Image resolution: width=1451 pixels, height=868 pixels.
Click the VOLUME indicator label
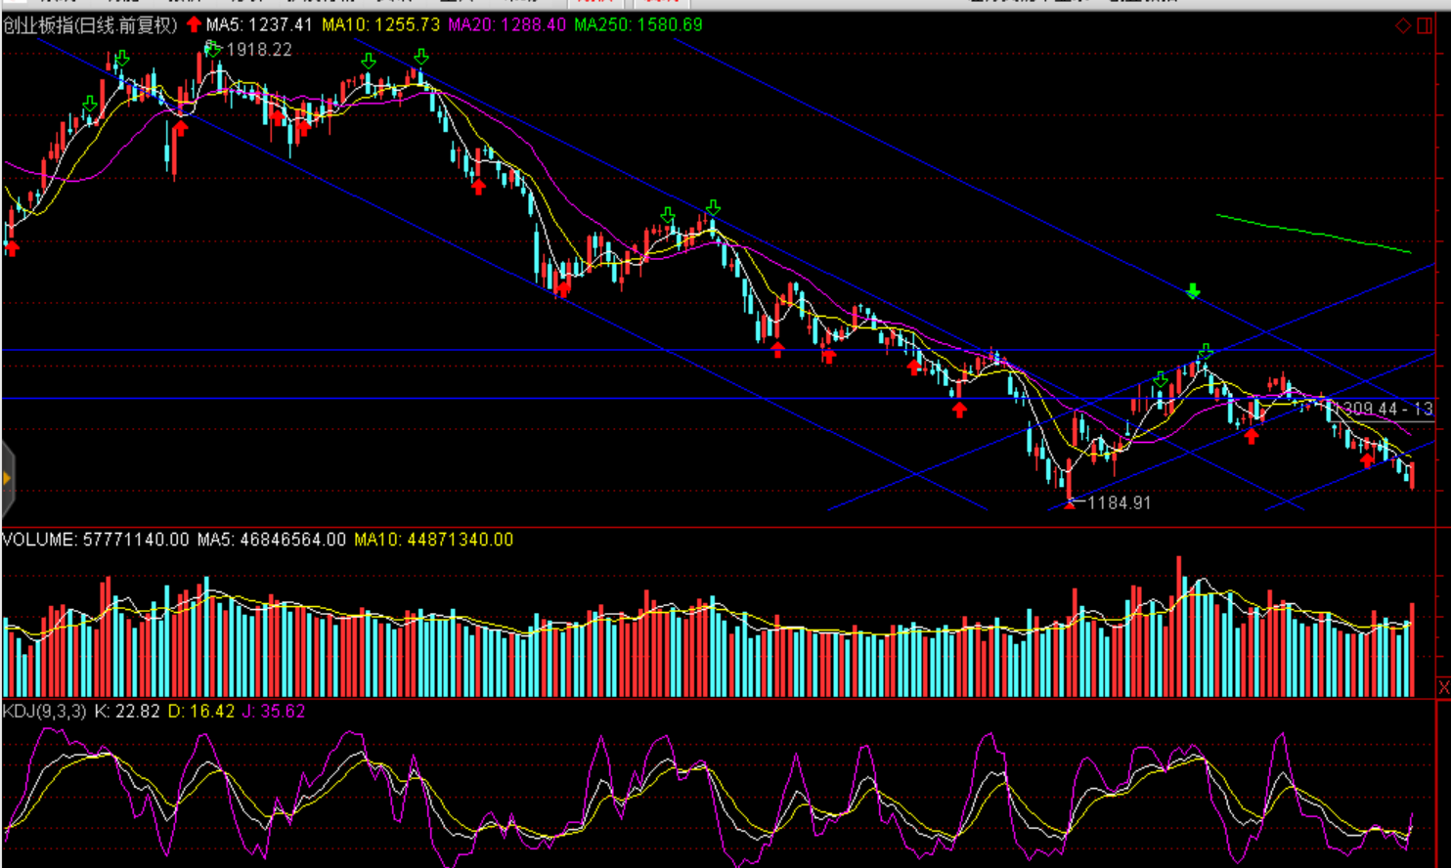coord(95,540)
